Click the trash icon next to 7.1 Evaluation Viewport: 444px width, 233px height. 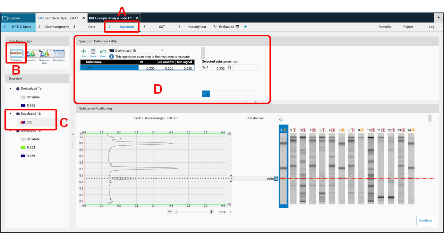(238, 27)
